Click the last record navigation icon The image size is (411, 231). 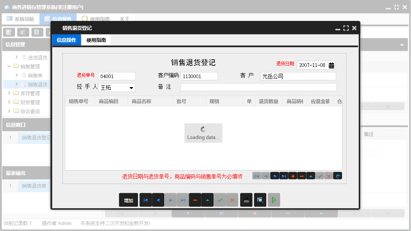point(283,176)
